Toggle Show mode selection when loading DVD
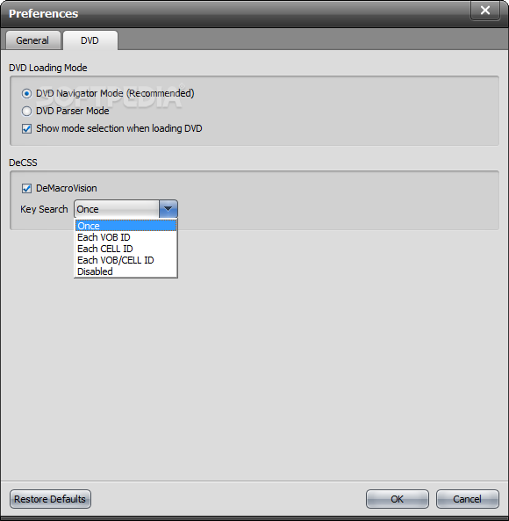The height and width of the screenshot is (521, 509). [x=26, y=128]
